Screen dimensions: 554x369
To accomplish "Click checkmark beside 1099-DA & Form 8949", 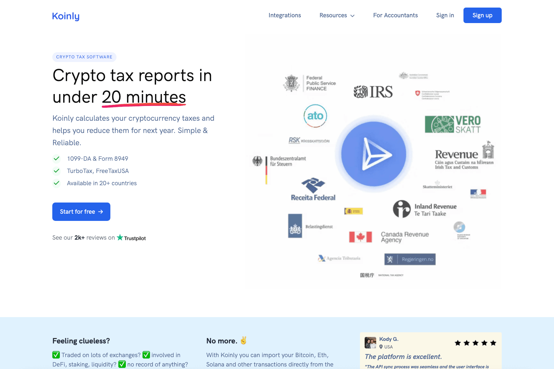I will pyautogui.click(x=57, y=159).
